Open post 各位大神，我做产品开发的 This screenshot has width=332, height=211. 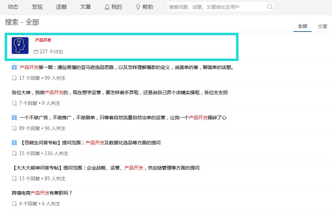click(120, 92)
